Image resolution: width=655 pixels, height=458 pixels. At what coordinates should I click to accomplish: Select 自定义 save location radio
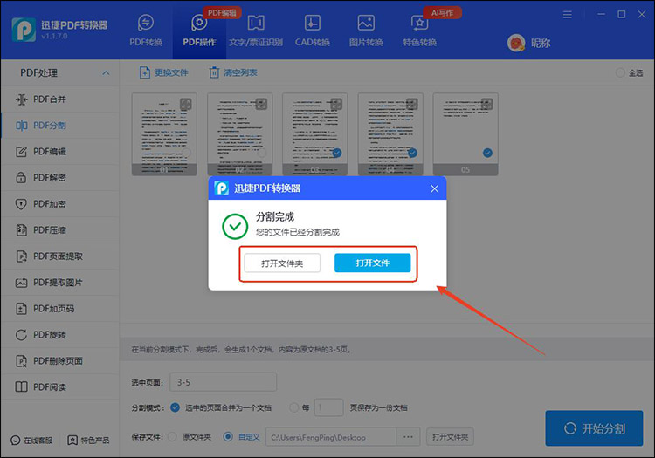point(228,437)
